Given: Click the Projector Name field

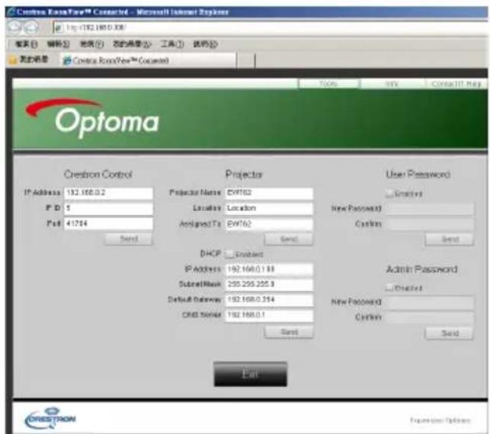Looking at the screenshot, I should [269, 193].
